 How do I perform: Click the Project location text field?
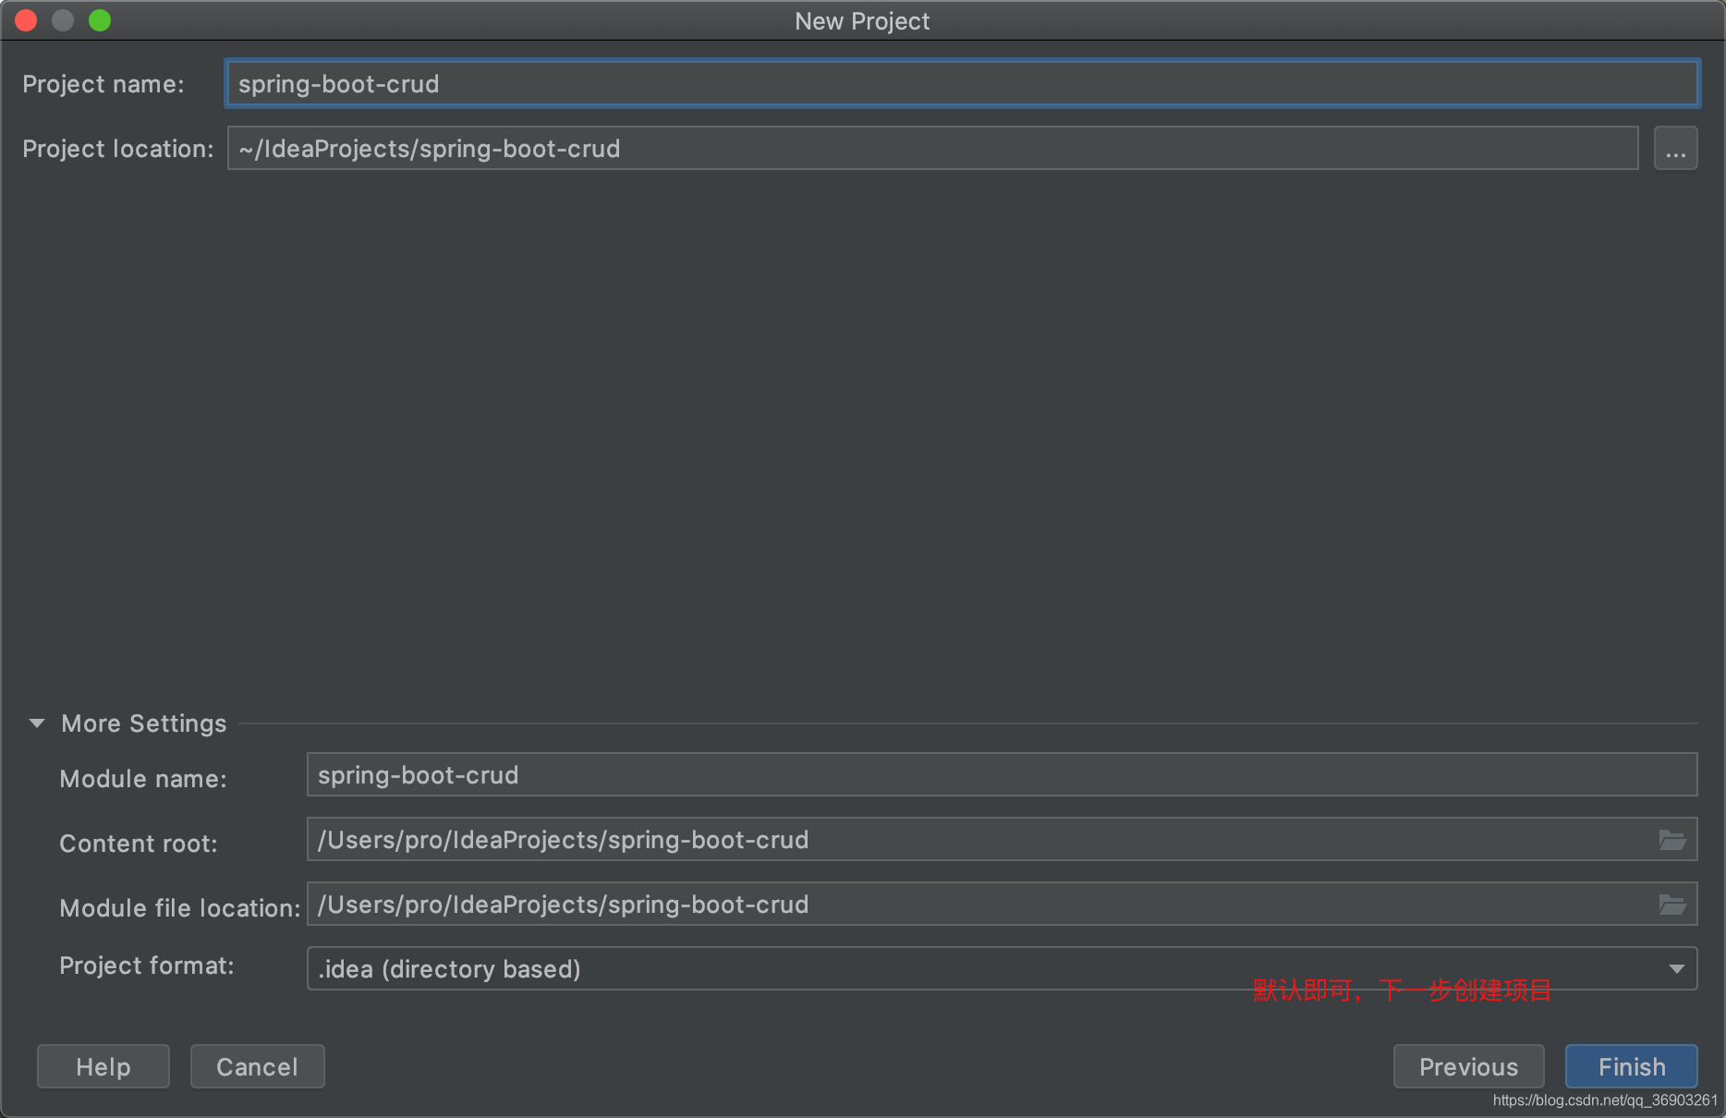coord(932,149)
